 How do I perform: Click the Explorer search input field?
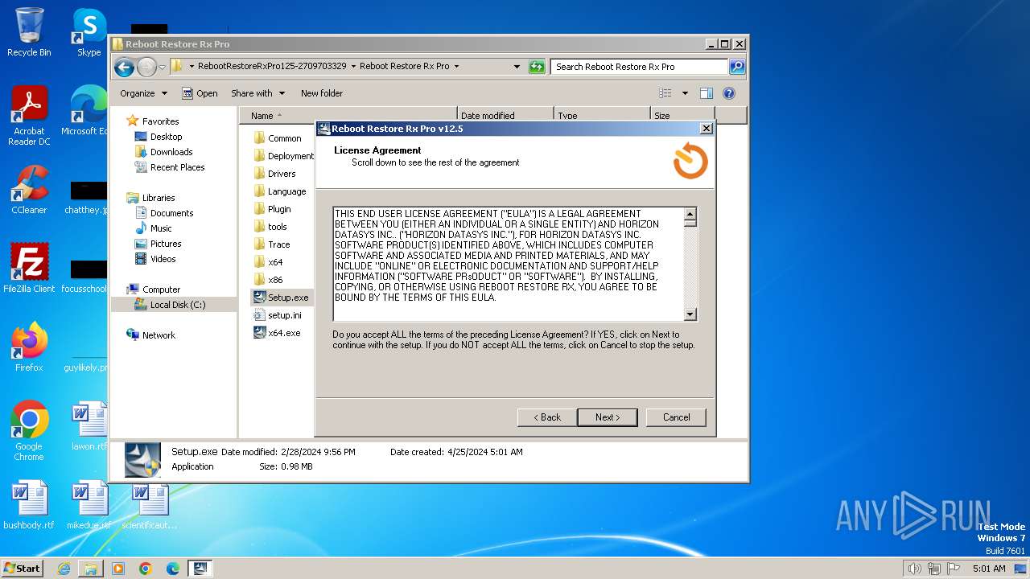640,67
